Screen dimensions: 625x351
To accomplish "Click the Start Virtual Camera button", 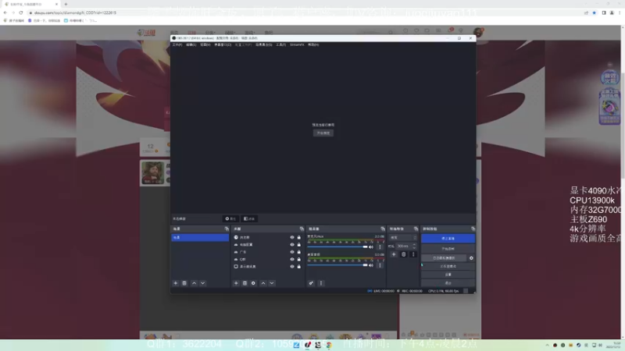I will 444,258.
